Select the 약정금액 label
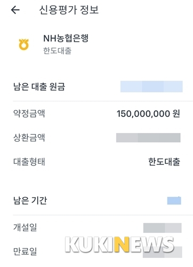The image size is (193, 267). pyautogui.click(x=29, y=113)
